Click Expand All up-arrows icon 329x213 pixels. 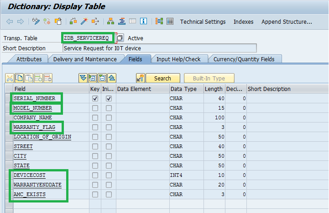click(x=112, y=78)
